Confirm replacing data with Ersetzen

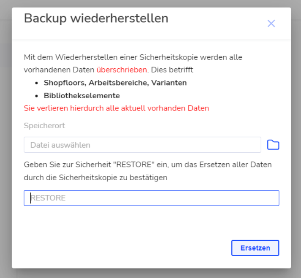point(255,248)
